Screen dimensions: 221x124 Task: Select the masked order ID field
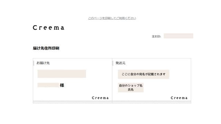179,36
